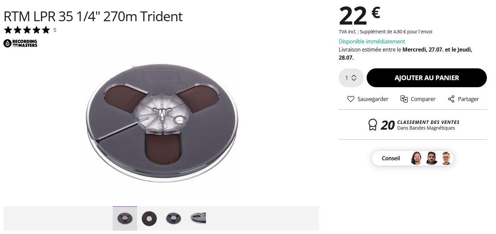
Task: Click the first advisor avatar in Conseil
Action: (416, 158)
